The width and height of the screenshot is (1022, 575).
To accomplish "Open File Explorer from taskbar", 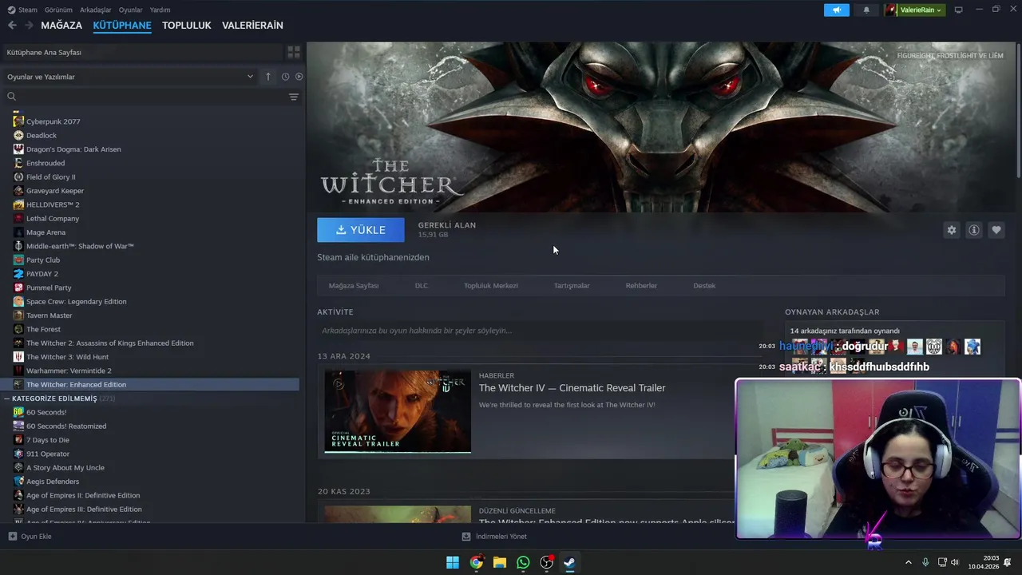I will (500, 562).
